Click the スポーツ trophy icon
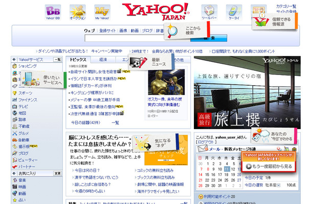Image resolution: width=312 pixels, height=204 pixels. (14, 93)
